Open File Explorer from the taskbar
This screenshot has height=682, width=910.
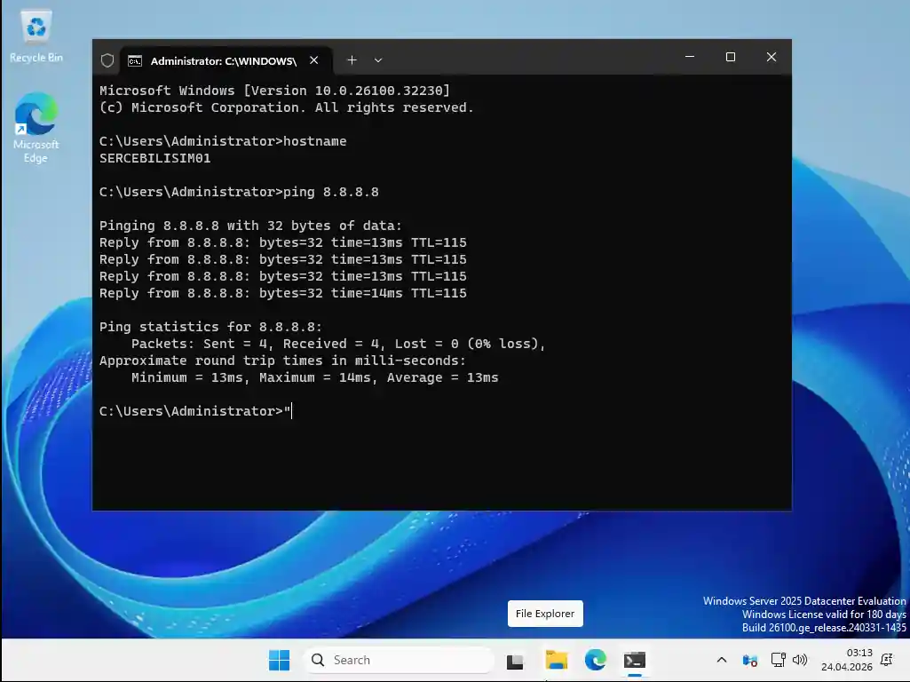pyautogui.click(x=556, y=660)
